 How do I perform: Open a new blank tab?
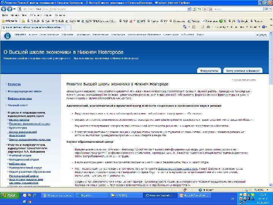[68, 27]
